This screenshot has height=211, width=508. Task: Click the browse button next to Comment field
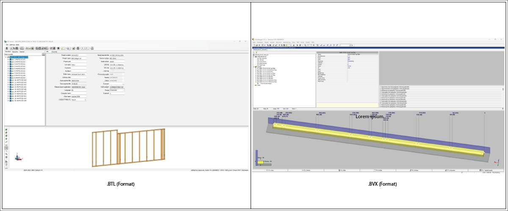tap(123, 84)
